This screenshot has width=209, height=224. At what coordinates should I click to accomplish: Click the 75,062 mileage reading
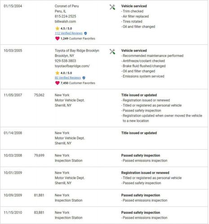[x=39, y=95]
